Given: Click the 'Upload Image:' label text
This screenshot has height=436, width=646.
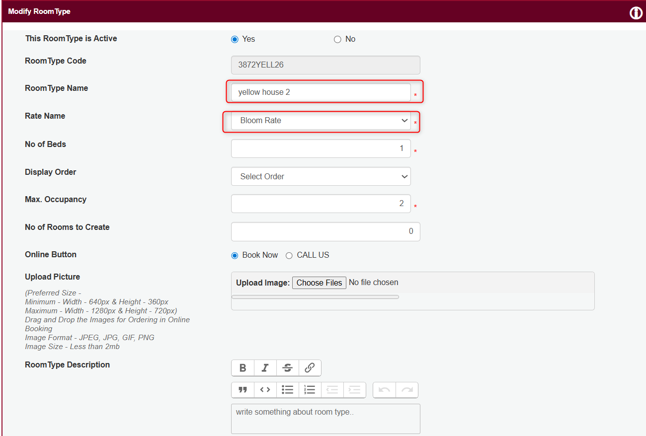Looking at the screenshot, I should (x=263, y=283).
